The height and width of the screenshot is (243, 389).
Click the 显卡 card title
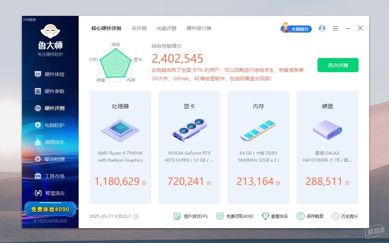(x=189, y=106)
